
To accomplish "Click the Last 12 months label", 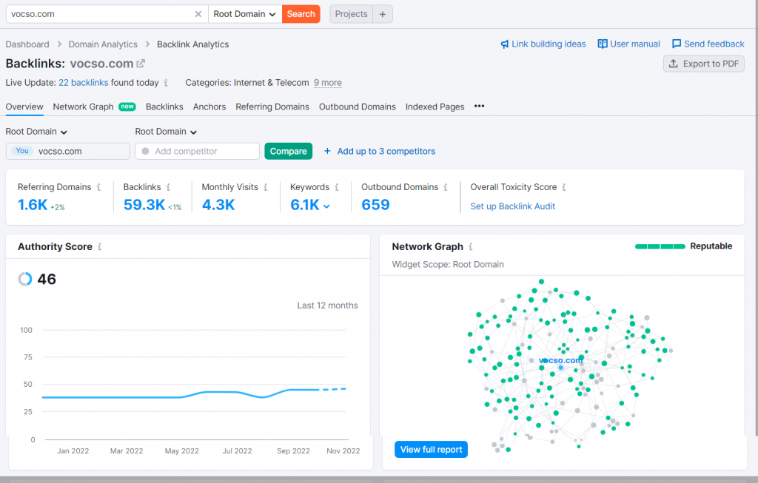I will point(327,305).
